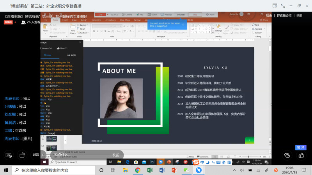Viewport: 312px width, 175px height.
Task: Click the share icon beside 超清
Action: (22, 155)
